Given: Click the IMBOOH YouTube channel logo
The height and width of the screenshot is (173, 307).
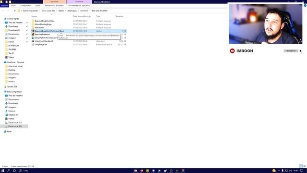Looking at the screenshot, I should click(232, 51).
